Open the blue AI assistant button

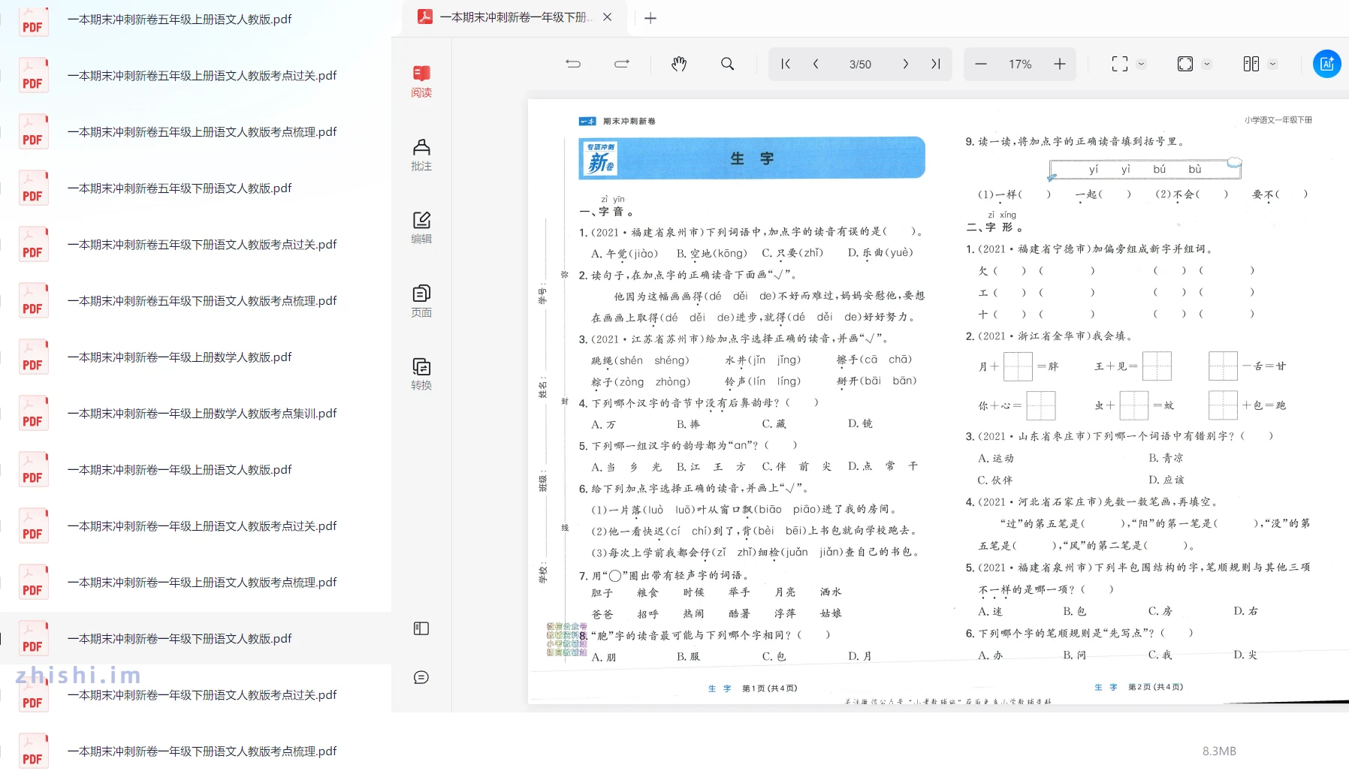pyautogui.click(x=1326, y=64)
